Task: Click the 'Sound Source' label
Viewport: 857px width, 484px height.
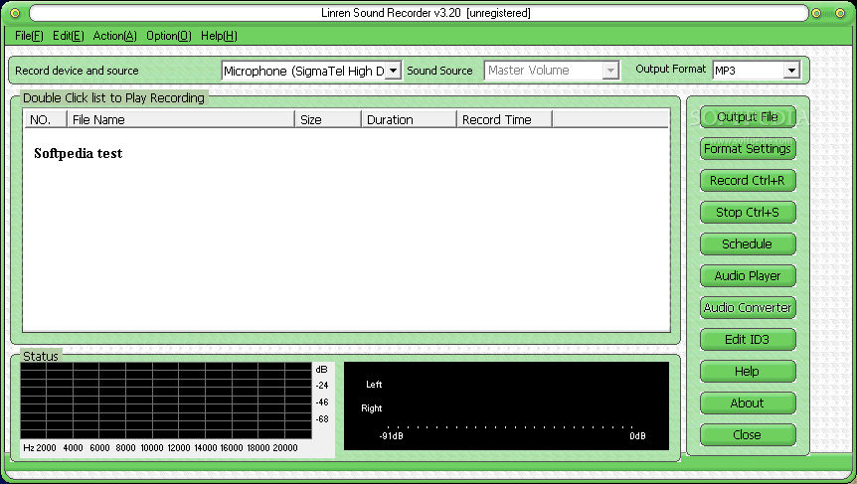Action: click(440, 71)
